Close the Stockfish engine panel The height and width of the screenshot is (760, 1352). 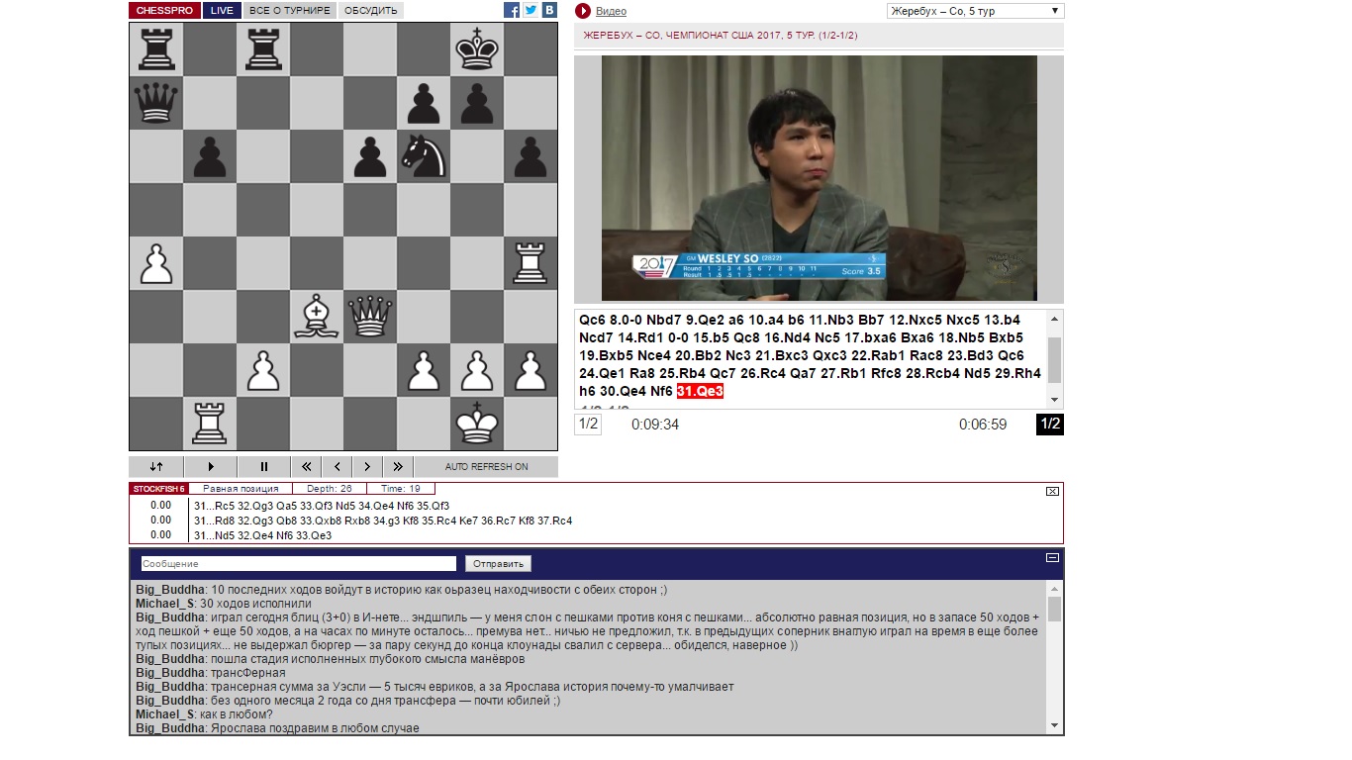pyautogui.click(x=1053, y=491)
